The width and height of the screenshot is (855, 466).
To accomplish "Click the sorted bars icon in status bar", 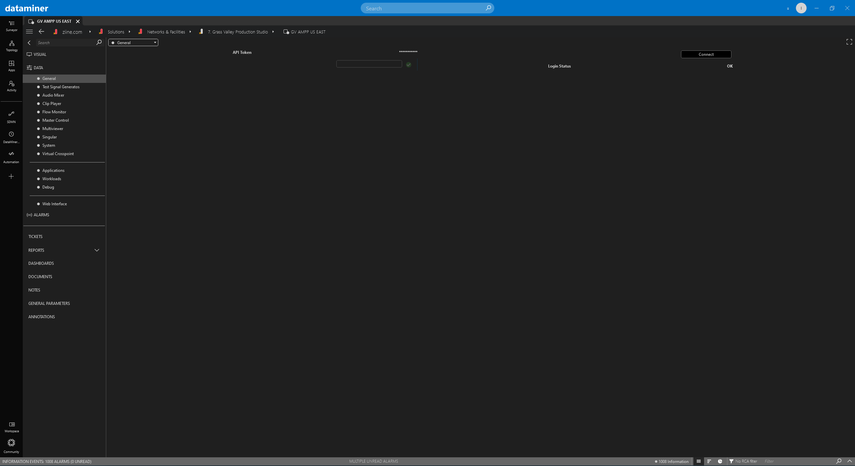I will [x=709, y=461].
